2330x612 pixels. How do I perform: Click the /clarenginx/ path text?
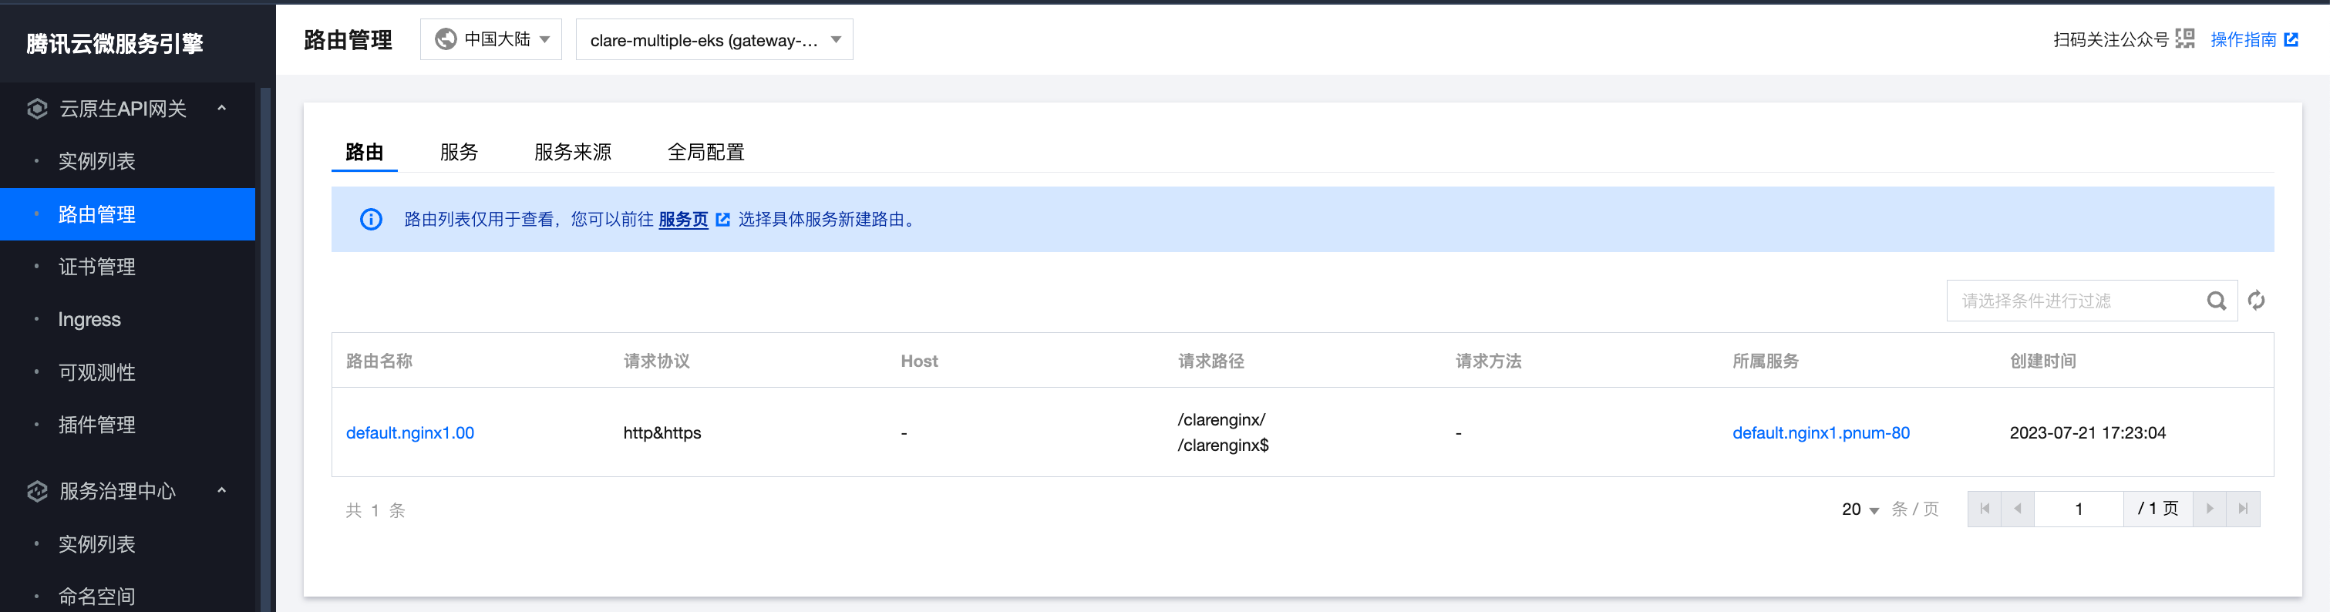(1222, 419)
